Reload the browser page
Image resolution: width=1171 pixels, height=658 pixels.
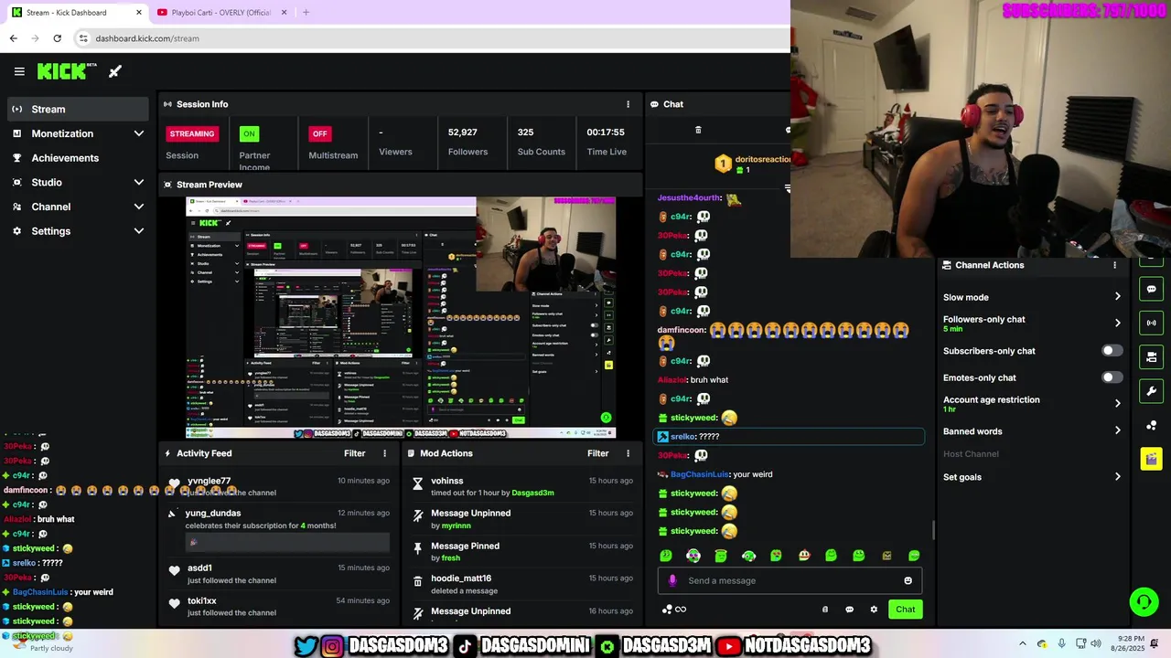click(57, 38)
